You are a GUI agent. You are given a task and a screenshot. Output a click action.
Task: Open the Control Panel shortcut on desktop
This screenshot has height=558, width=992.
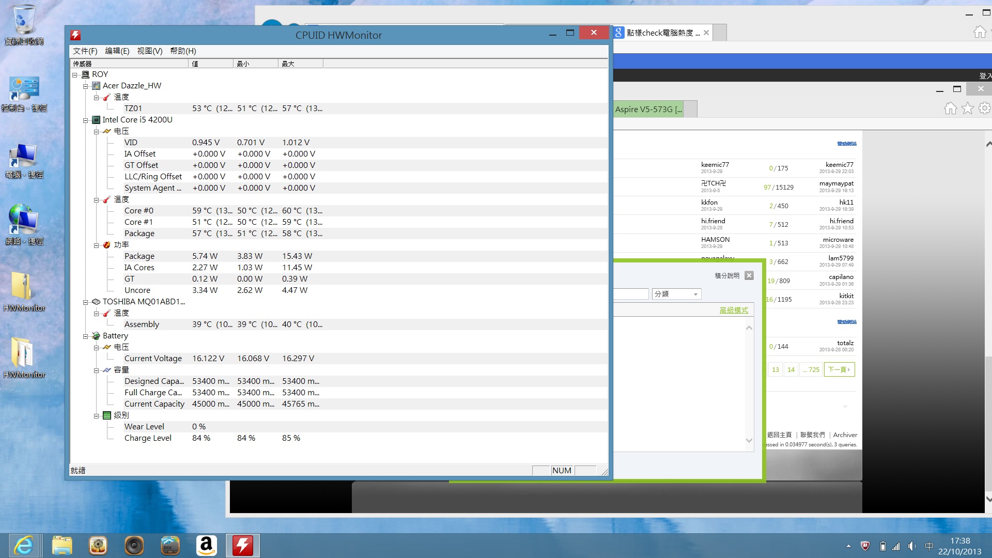[x=24, y=94]
